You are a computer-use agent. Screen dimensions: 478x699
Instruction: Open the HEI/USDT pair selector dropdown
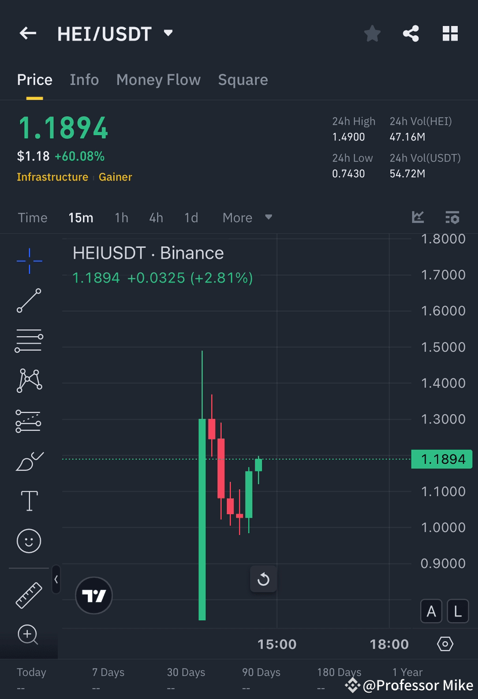(x=167, y=34)
